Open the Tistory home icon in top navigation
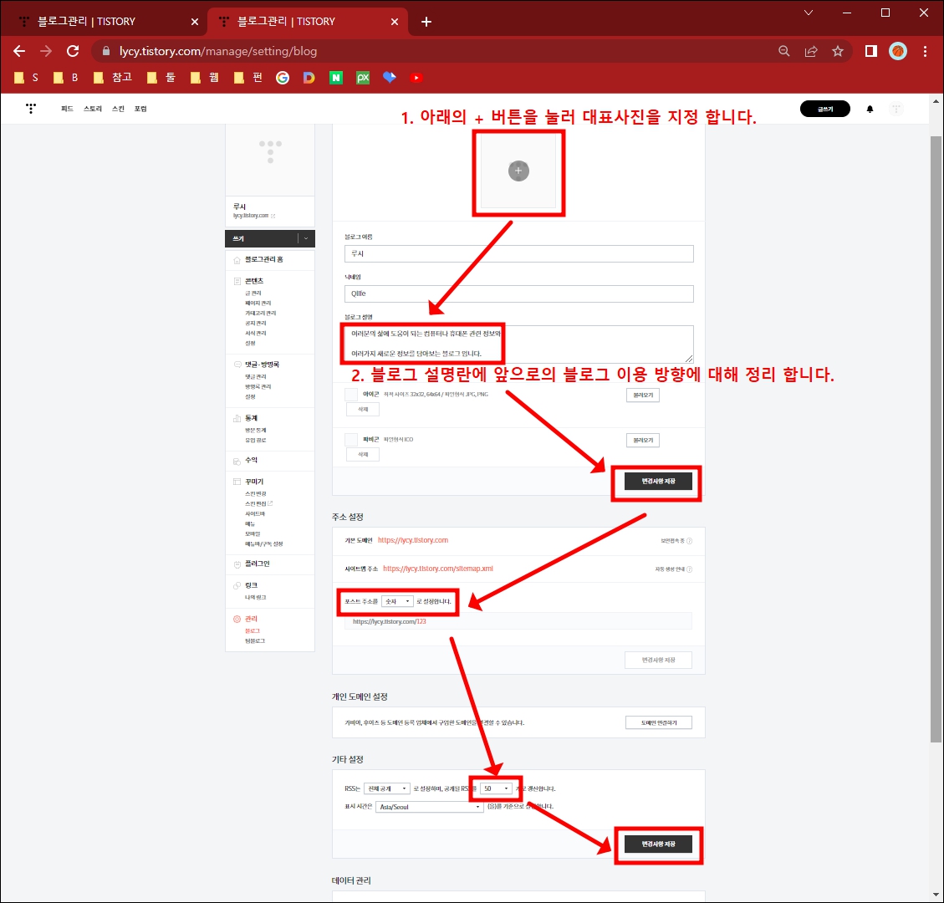The width and height of the screenshot is (944, 903). click(x=31, y=109)
